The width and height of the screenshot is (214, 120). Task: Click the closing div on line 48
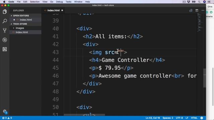tap(86, 92)
